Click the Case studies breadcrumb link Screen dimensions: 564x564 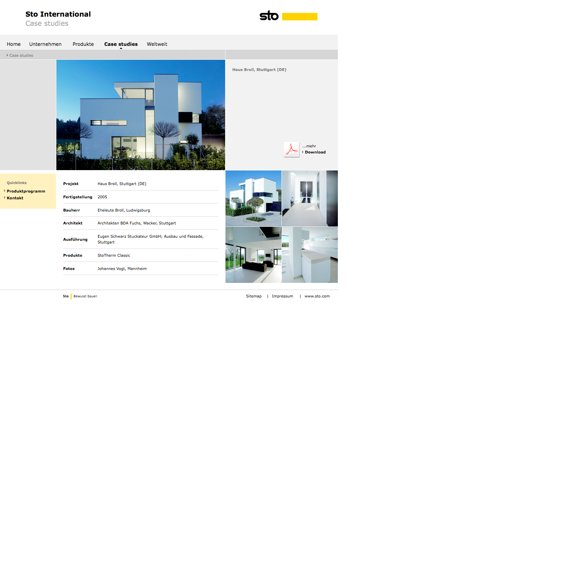(21, 55)
